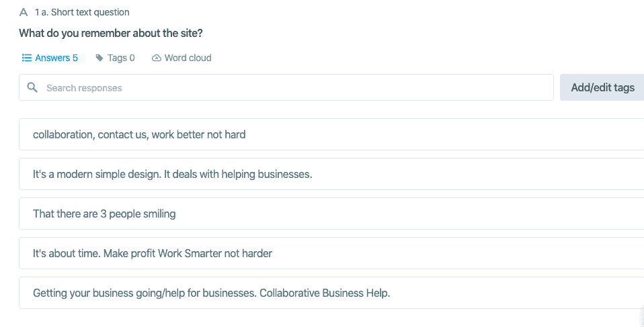This screenshot has height=327, width=644.
Task: Show the Word cloud view
Action: point(182,58)
